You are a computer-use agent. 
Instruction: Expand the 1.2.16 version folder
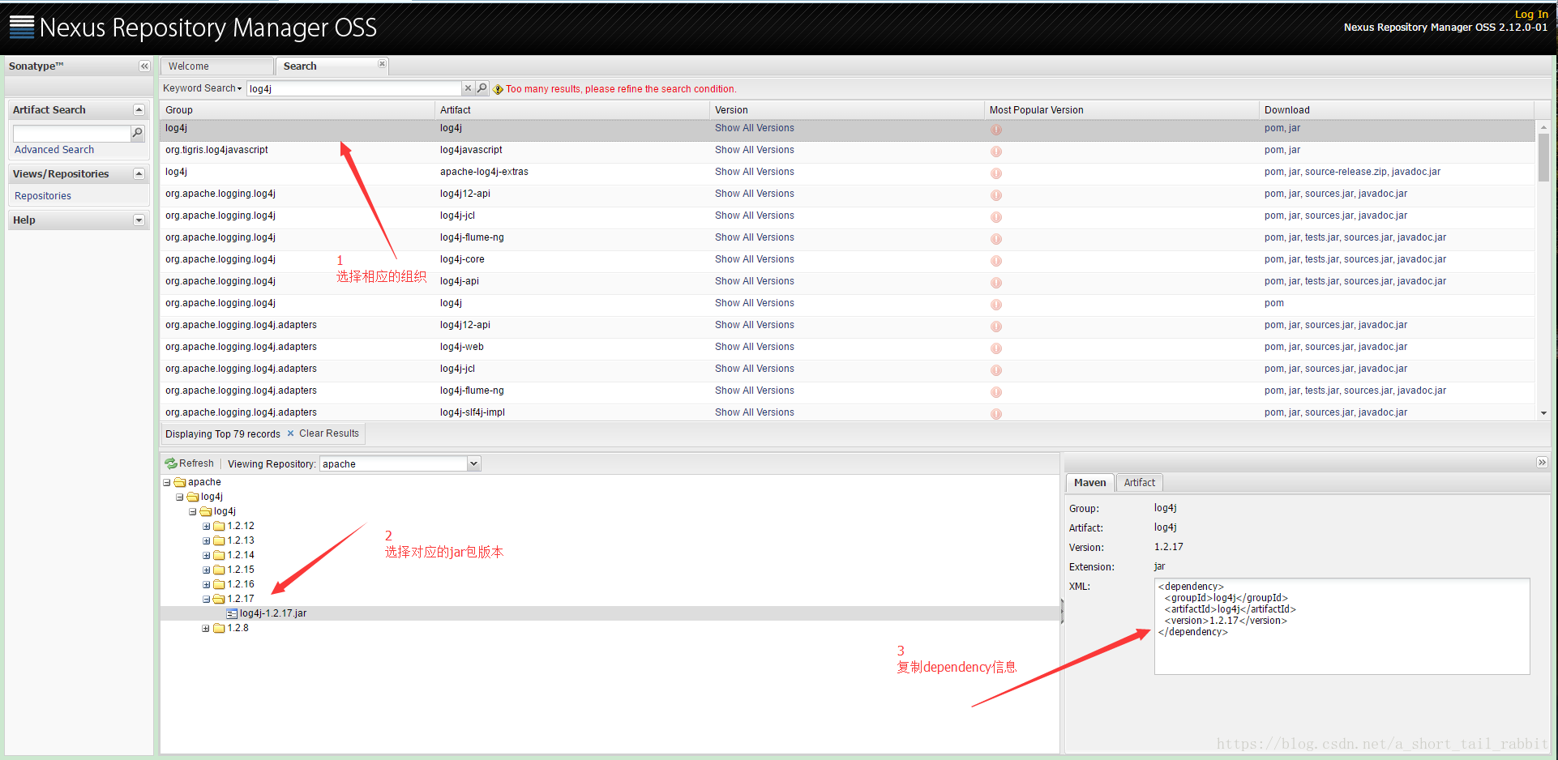coord(206,585)
